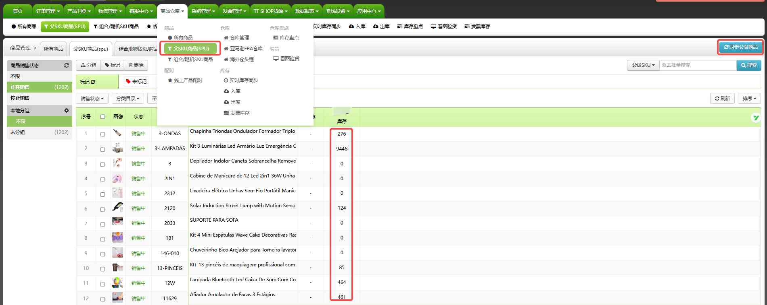The height and width of the screenshot is (305, 767).
Task: Expand the 物流管理 top menu
Action: point(110,11)
